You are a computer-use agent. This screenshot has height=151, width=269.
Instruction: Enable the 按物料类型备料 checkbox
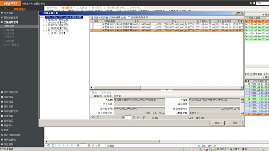pos(129,17)
